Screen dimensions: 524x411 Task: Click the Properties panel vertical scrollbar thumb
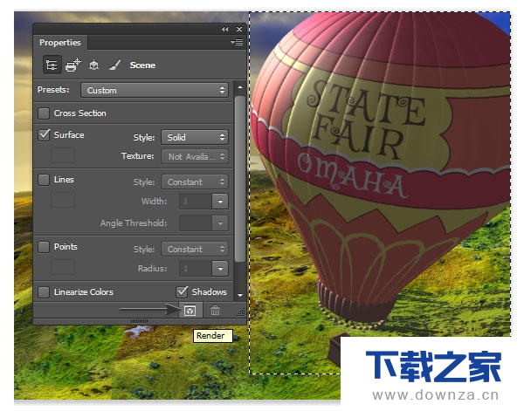point(240,179)
